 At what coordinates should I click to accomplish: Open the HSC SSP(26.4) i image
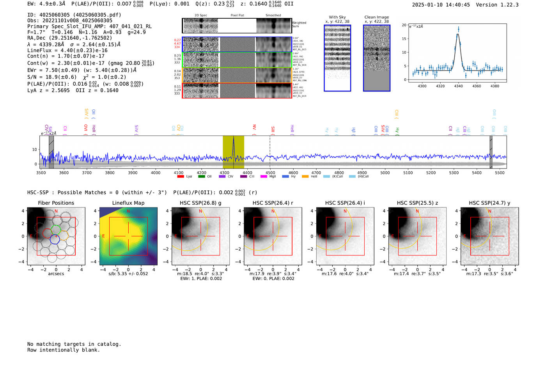coord(345,236)
